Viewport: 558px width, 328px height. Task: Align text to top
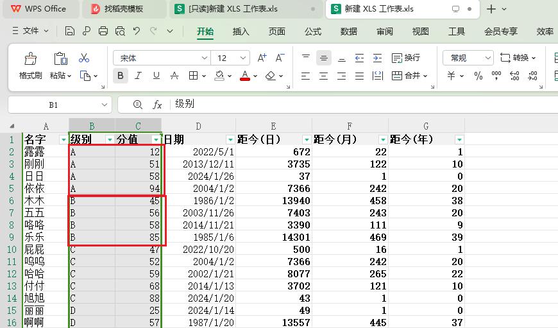tap(306, 58)
